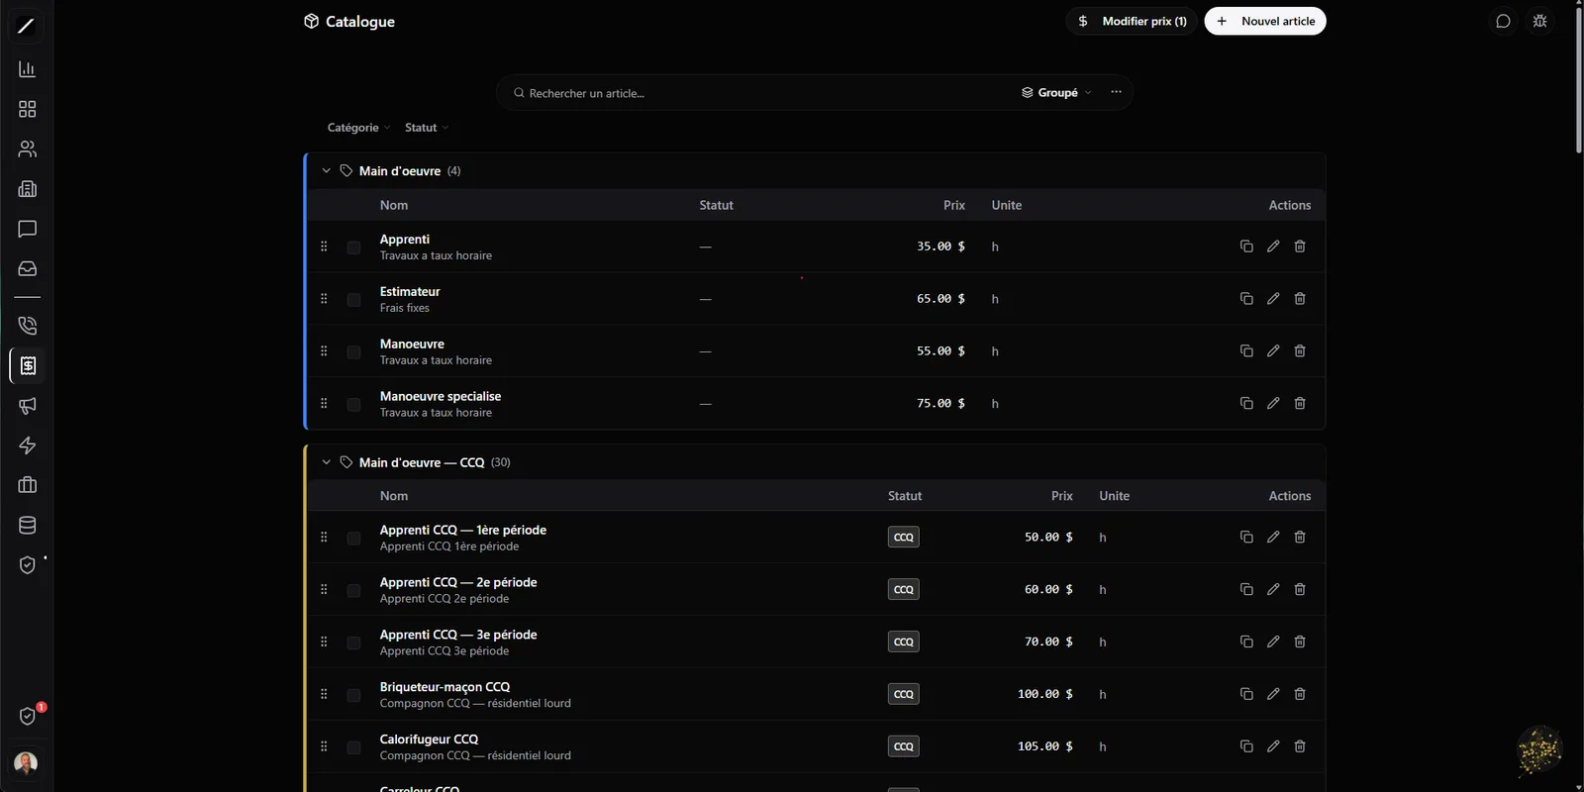Duplicate the Estimateur article
This screenshot has height=792, width=1584.
tap(1246, 299)
